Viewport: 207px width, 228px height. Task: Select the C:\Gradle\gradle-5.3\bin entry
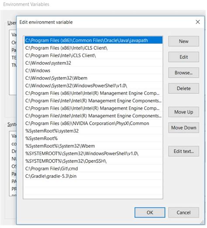[93, 176]
